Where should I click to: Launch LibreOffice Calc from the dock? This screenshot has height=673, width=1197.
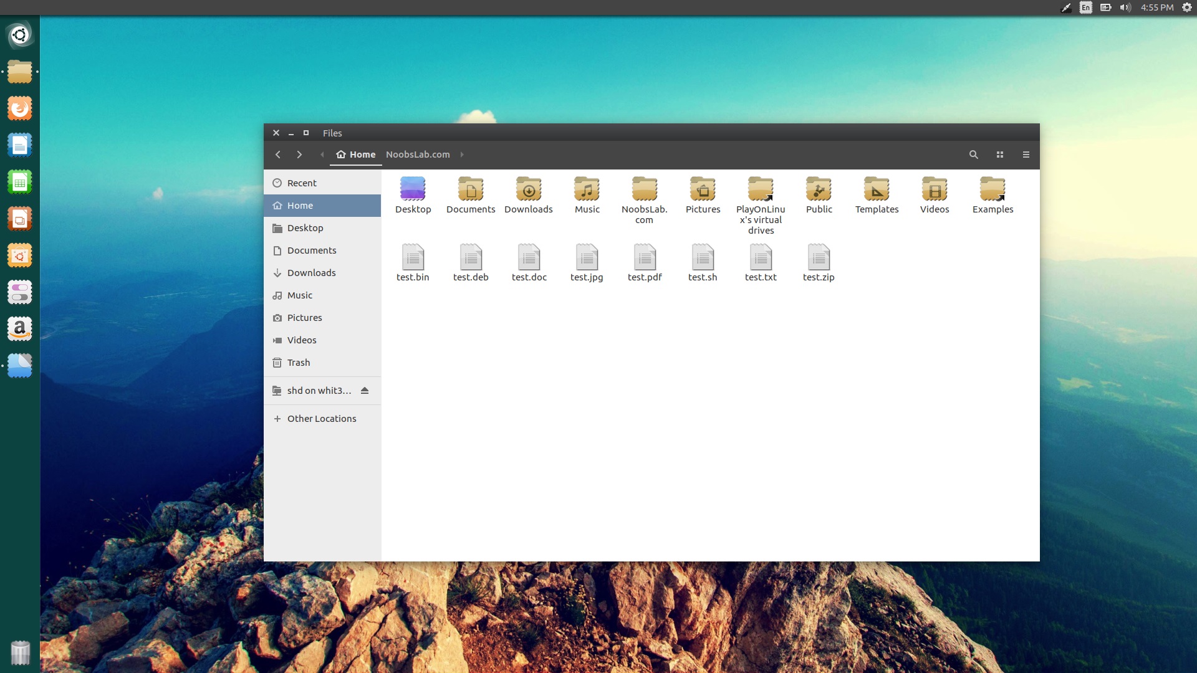20,181
